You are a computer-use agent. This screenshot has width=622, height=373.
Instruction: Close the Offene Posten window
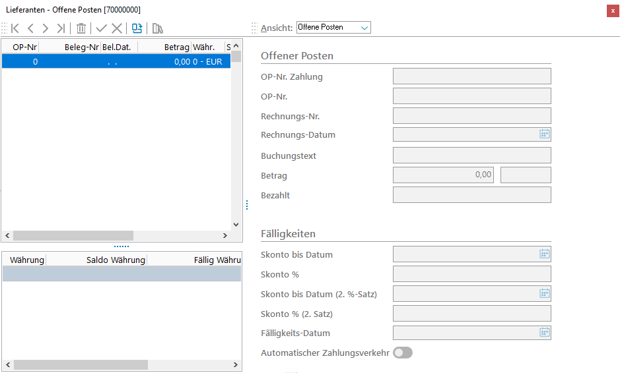pos(613,10)
